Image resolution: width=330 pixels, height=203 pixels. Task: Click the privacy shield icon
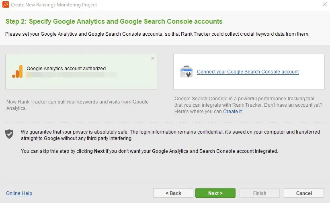coord(9,134)
